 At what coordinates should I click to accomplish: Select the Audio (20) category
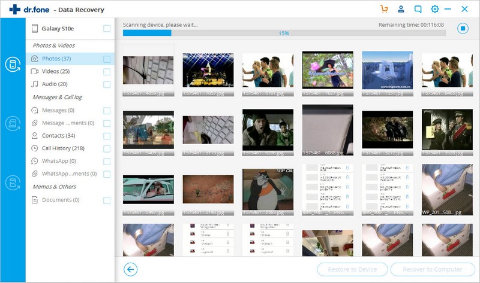[55, 84]
